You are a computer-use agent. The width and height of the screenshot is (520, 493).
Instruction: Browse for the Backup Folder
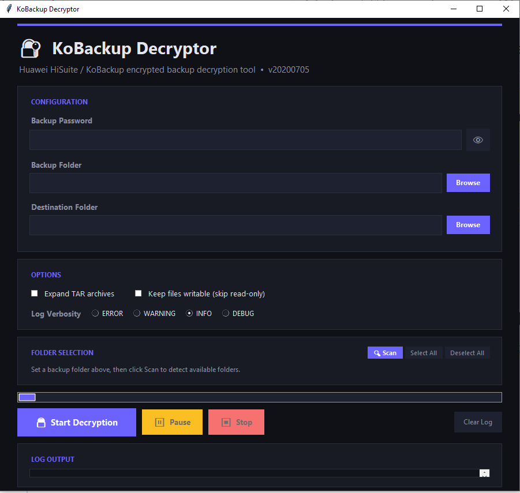468,183
